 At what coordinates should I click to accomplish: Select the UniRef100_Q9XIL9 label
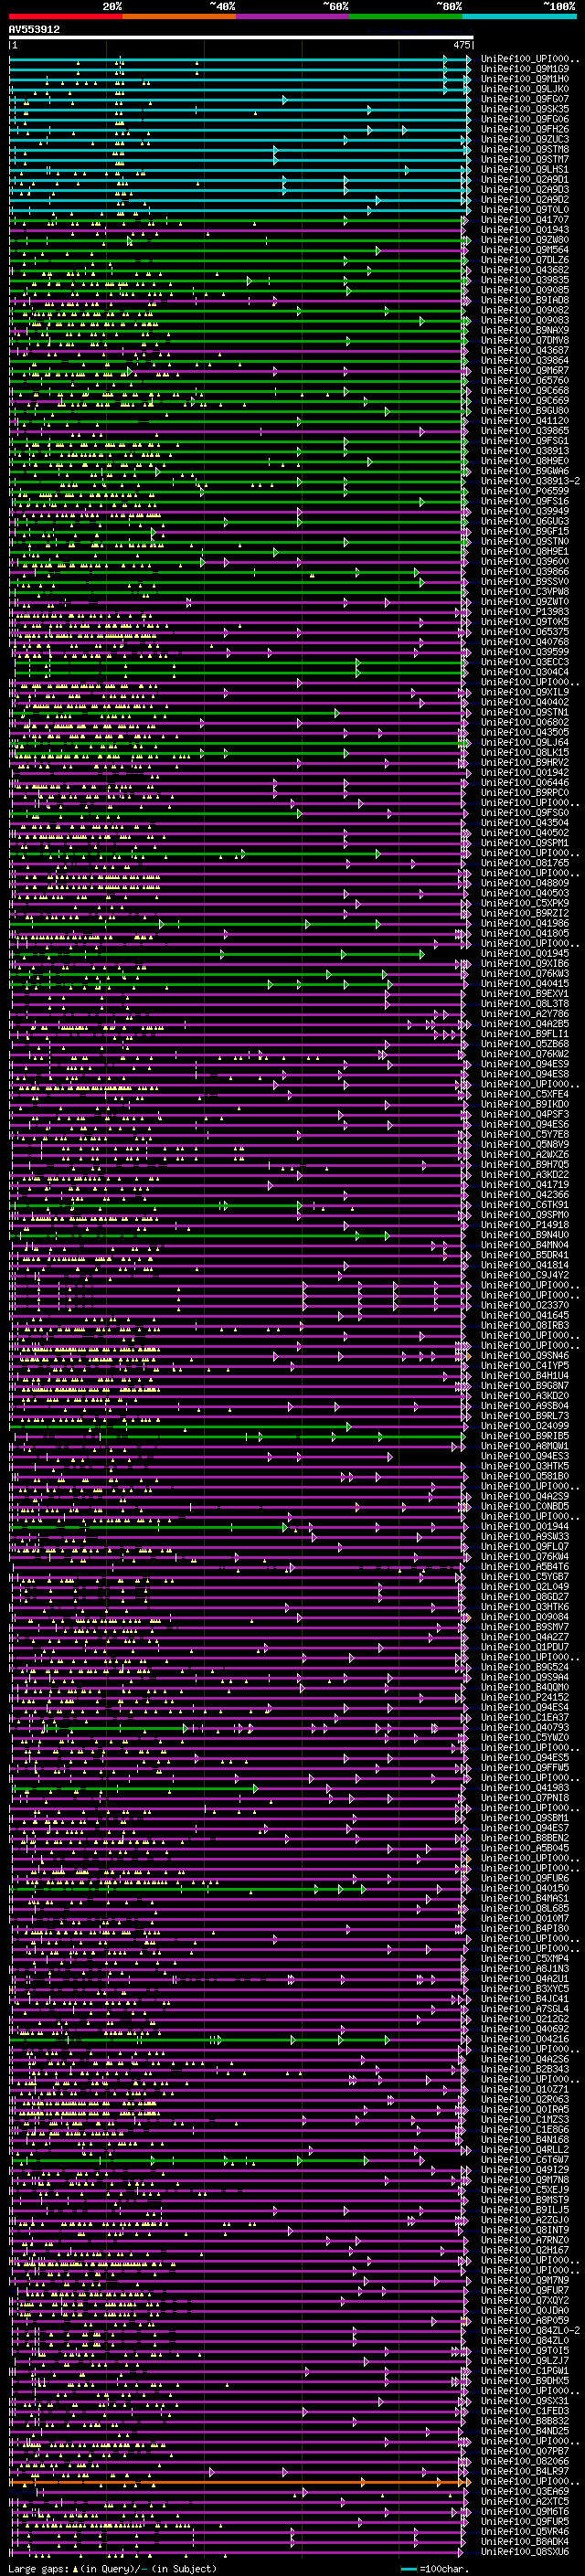pyautogui.click(x=525, y=692)
